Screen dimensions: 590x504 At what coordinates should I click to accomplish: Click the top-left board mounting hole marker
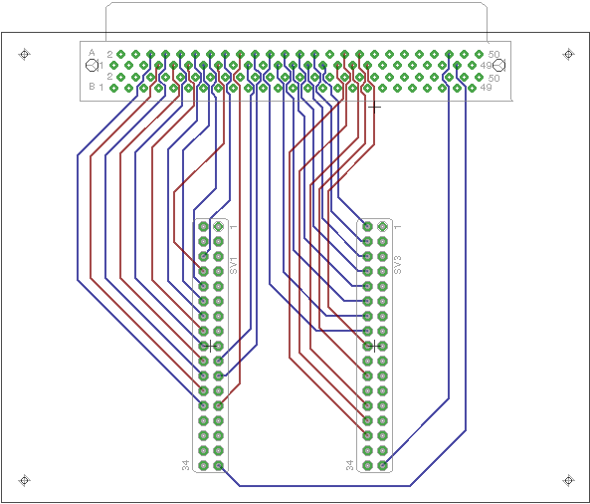25,54
